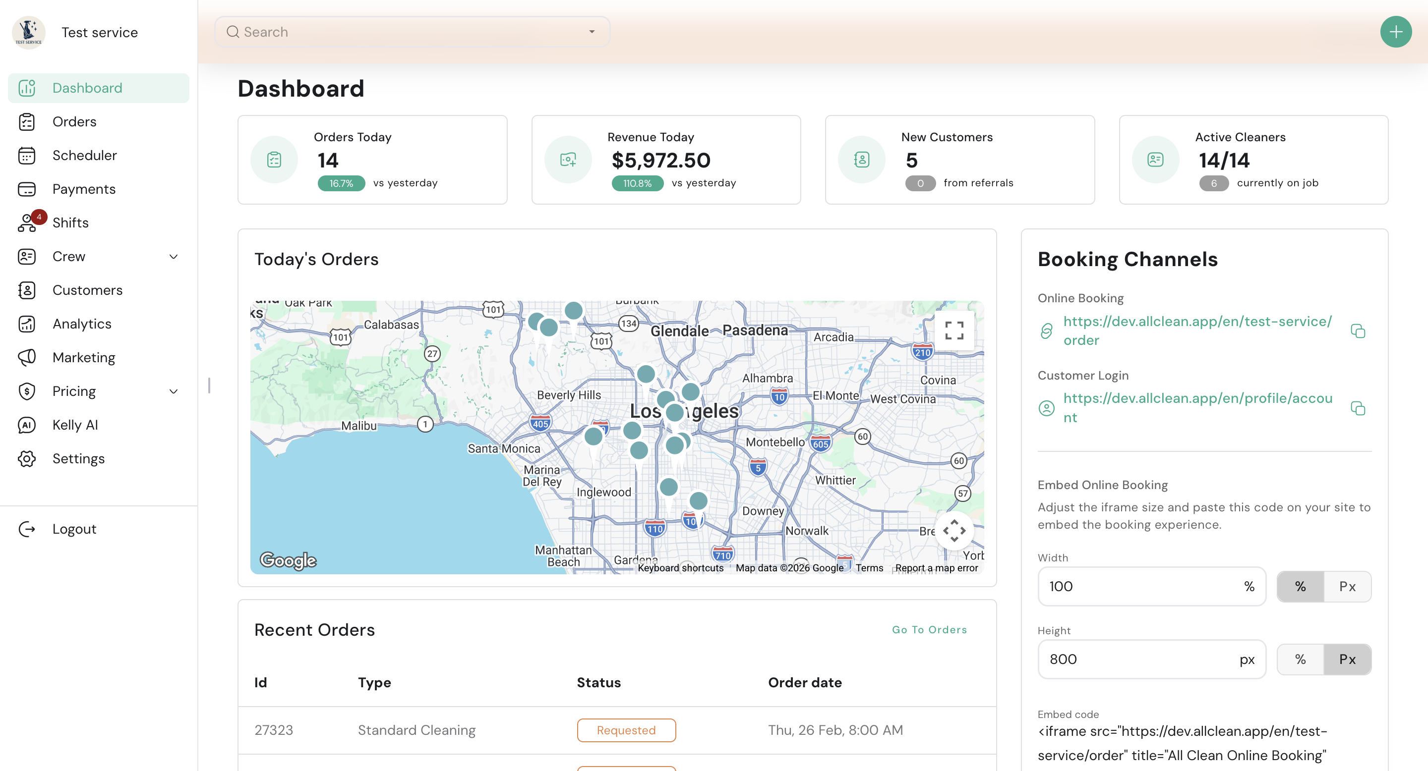Select percent unit for Width
The image size is (1428, 771).
tap(1300, 587)
